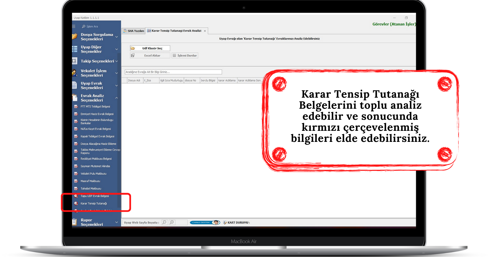Click the Takip Seçenekleri icon
Screen dimensions: 488x257
(x=74, y=61)
